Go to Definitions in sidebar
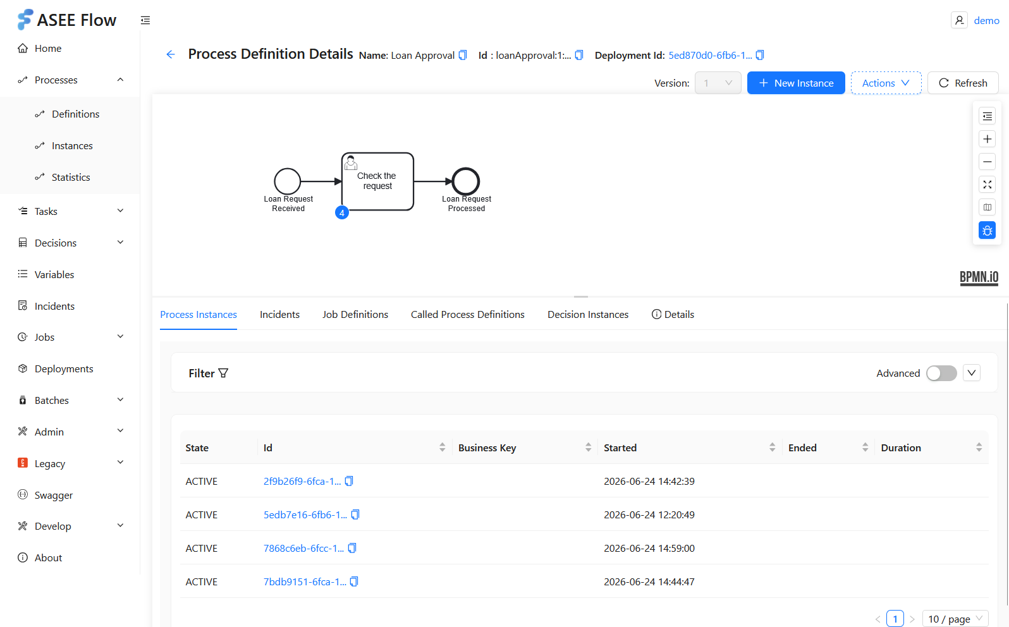1009x627 pixels. (75, 114)
